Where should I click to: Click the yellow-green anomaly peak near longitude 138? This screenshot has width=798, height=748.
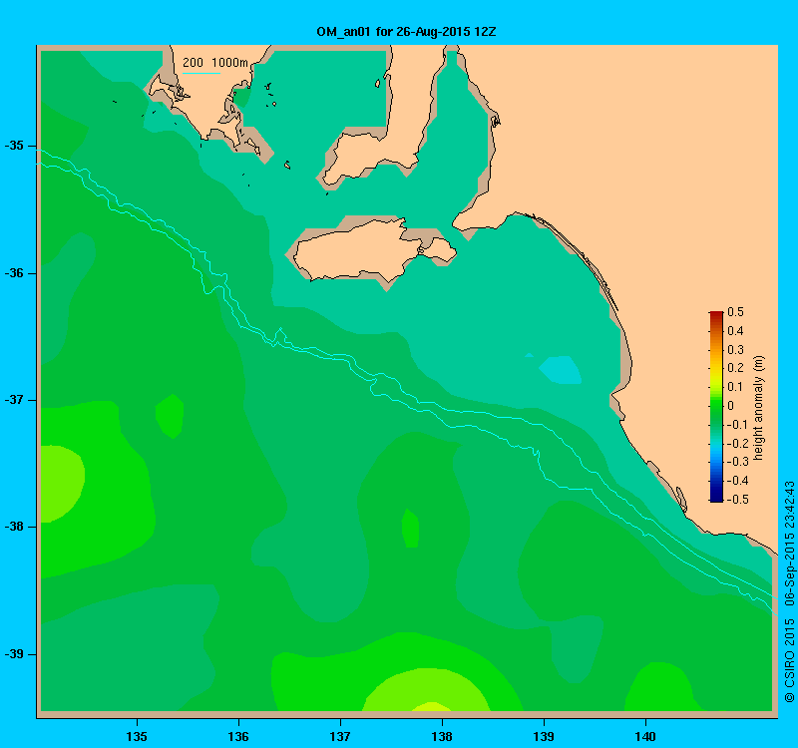pos(431,706)
